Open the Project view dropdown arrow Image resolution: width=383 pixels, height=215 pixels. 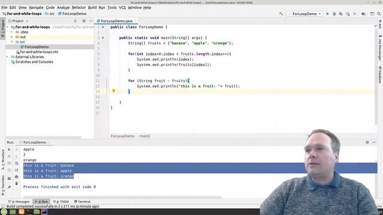[27, 21]
